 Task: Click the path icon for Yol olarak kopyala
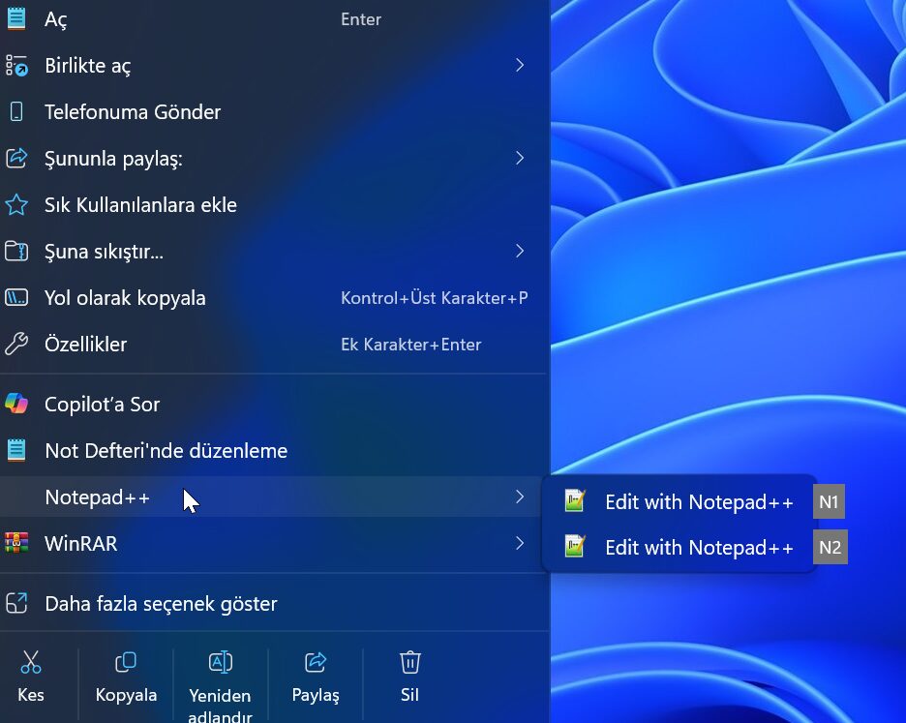tap(16, 298)
